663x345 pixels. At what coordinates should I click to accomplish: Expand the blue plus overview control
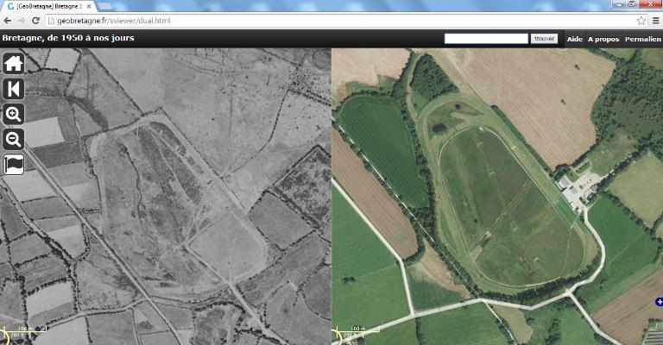click(x=659, y=302)
